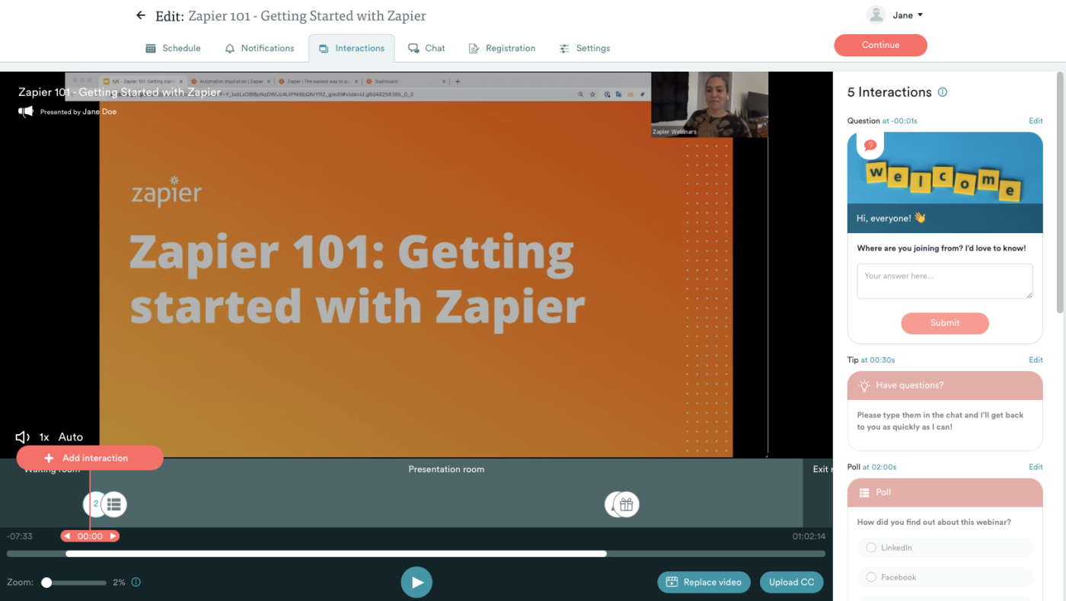Select the Facebook poll option
This screenshot has height=601, width=1066.
(x=945, y=577)
